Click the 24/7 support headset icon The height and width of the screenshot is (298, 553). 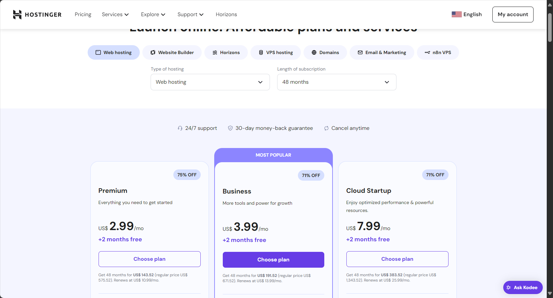[180, 128]
